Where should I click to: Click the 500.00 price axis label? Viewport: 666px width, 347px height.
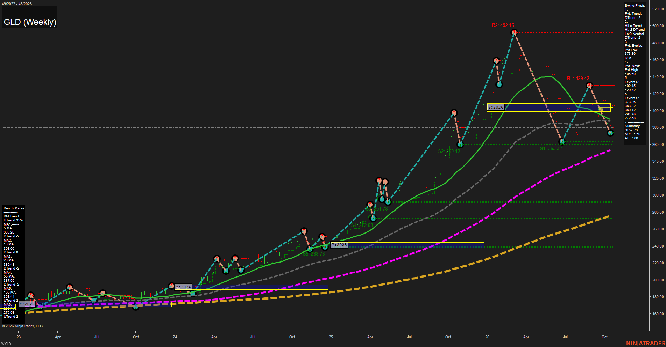658,26
